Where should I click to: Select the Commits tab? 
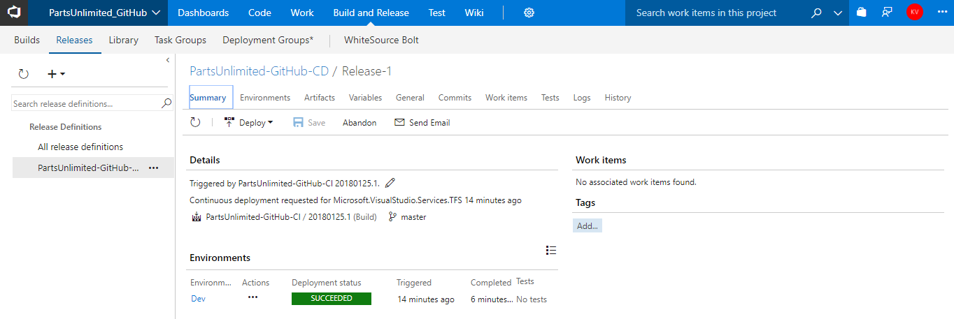(x=455, y=98)
